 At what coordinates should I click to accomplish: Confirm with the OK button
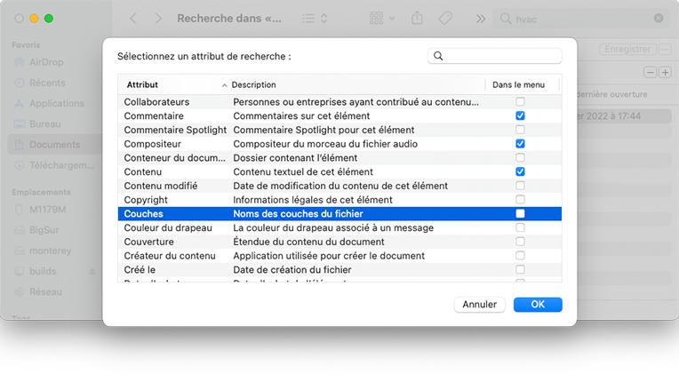[x=538, y=304]
